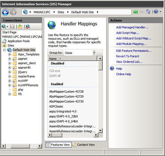Click the Up folder icon in Connections toolbar
This screenshot has width=165, height=156.
pyautogui.click(x=20, y=27)
